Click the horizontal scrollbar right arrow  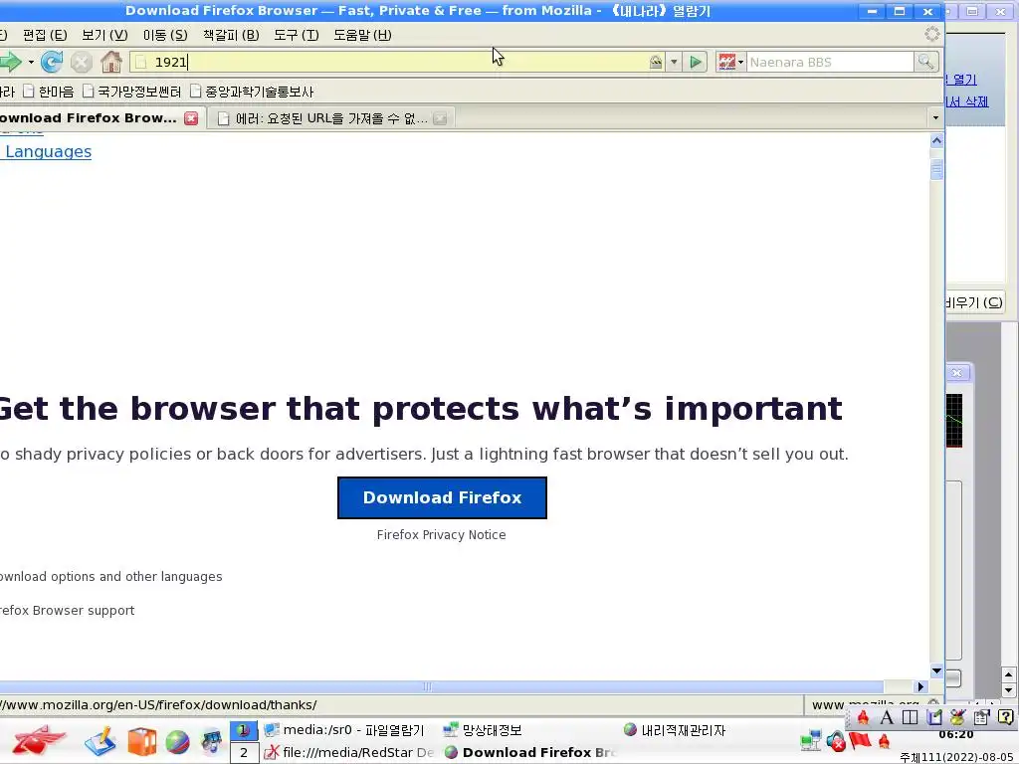920,686
